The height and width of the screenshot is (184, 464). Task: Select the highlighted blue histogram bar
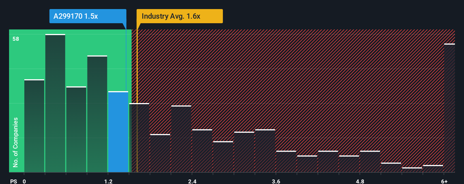[x=118, y=132]
